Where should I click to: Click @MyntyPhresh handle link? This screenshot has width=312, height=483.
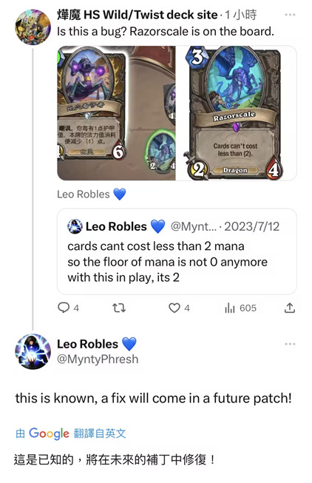pyautogui.click(x=98, y=359)
